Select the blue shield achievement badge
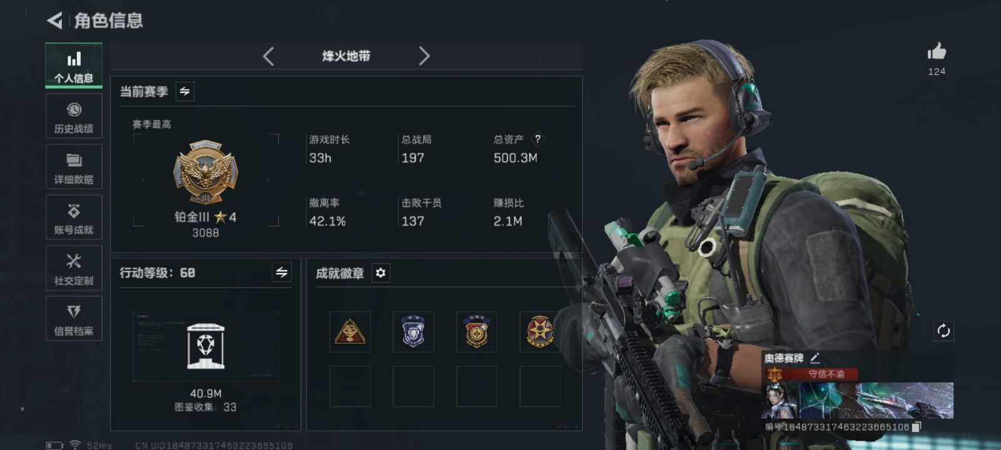 pos(413,331)
